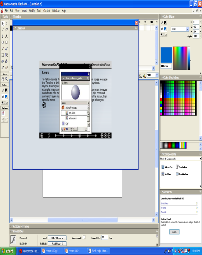
Task: Select the Zoom magnifier tool
Action: click(6, 79)
